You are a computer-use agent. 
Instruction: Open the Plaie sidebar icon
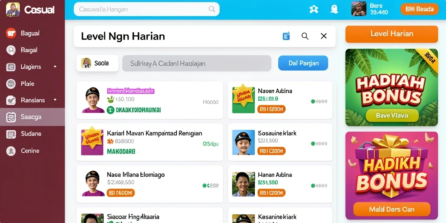[11, 84]
